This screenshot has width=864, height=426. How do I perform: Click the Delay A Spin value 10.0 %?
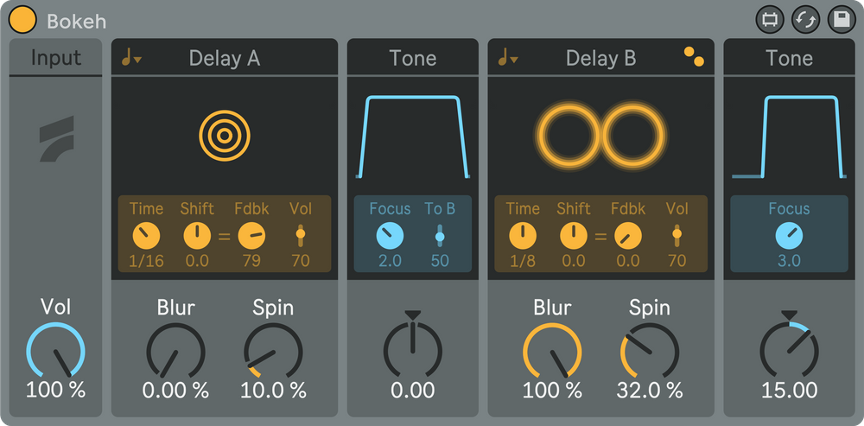273,391
